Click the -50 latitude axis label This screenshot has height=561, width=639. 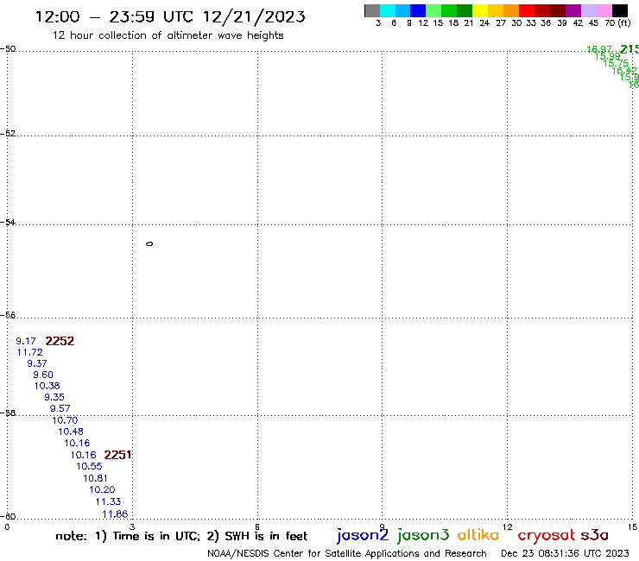pos(8,49)
